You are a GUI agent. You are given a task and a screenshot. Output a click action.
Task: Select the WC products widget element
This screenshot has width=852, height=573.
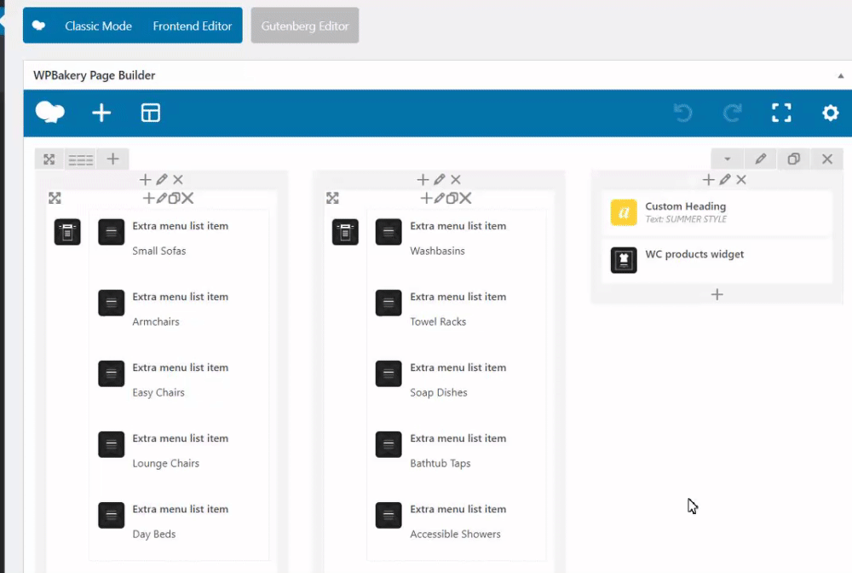pyautogui.click(x=717, y=260)
